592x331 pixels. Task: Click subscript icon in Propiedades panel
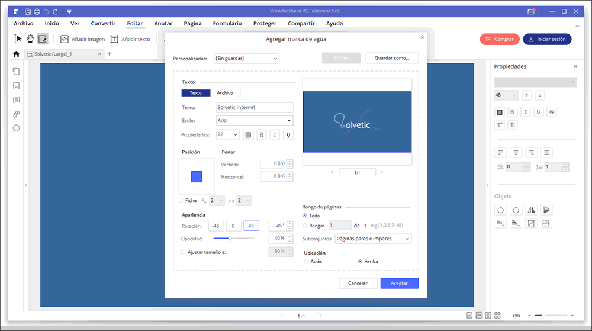click(x=512, y=125)
